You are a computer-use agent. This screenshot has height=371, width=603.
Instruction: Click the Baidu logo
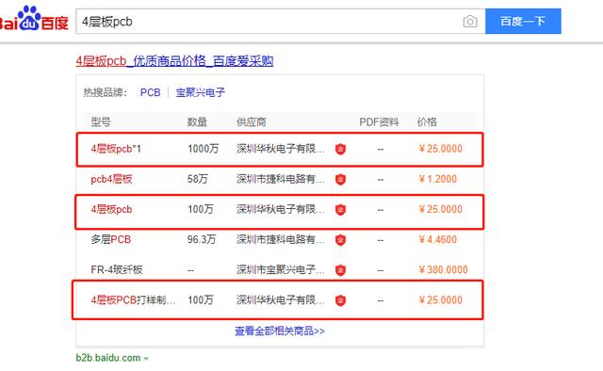coord(34,19)
